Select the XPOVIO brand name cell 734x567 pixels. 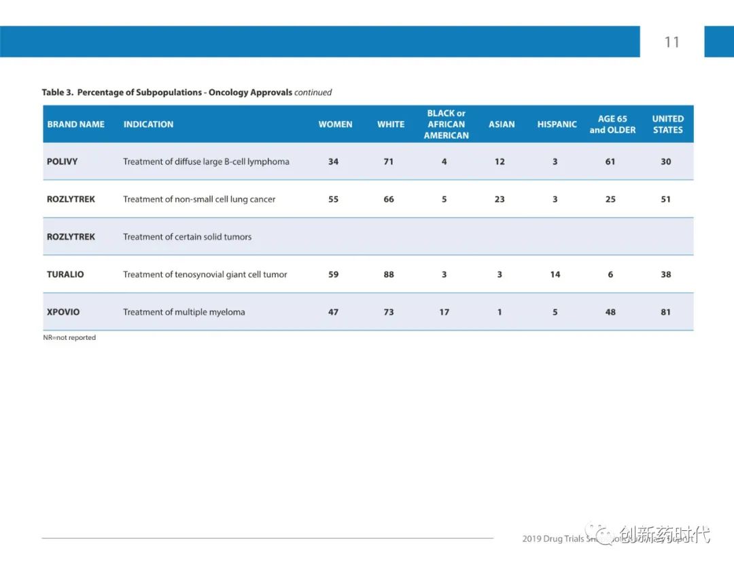point(63,312)
